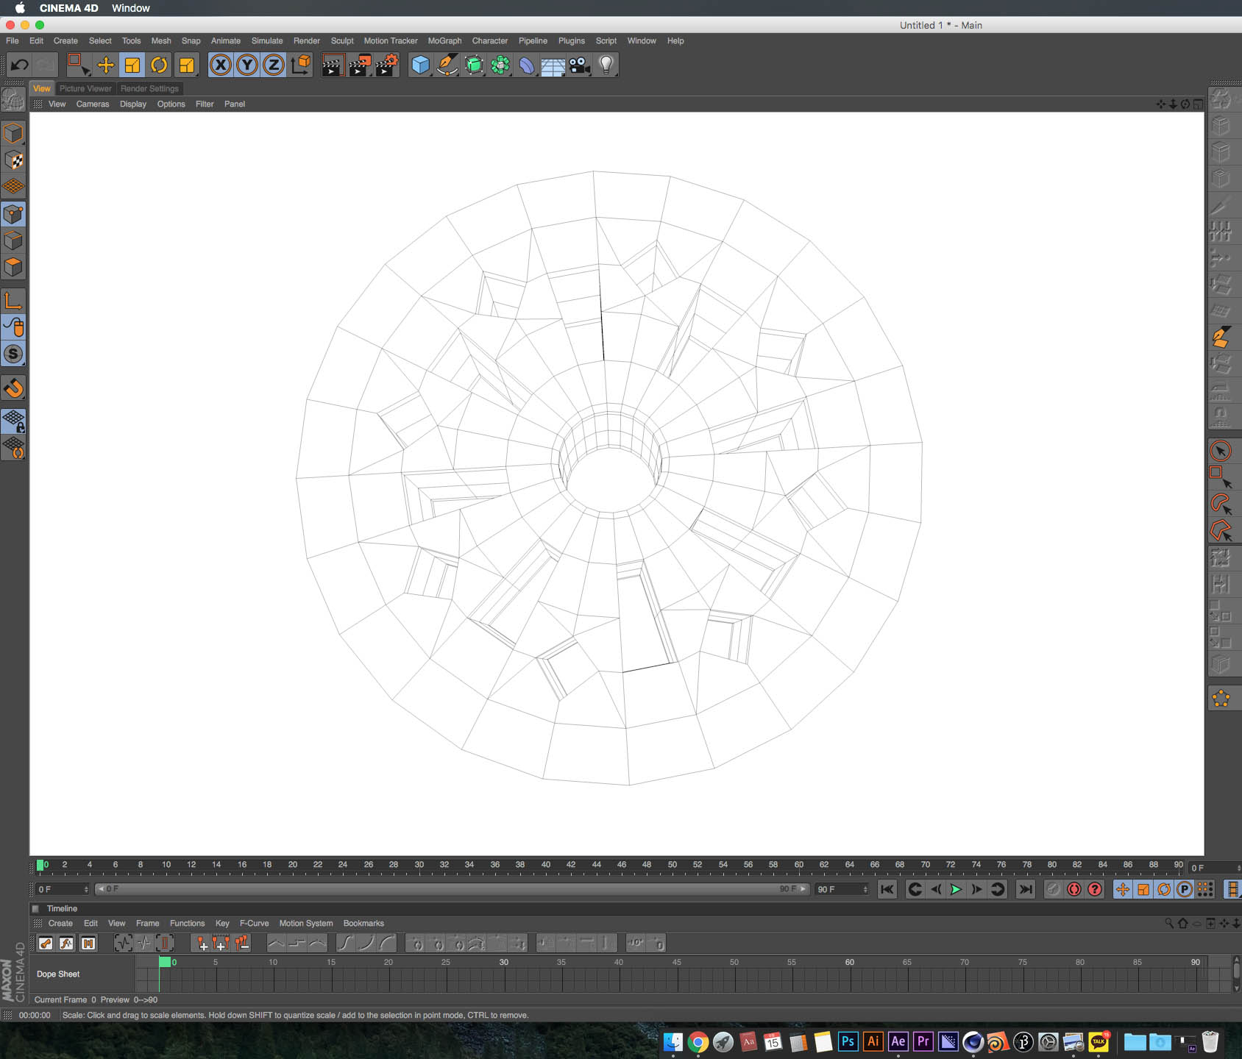Click Go to Start of animation
Viewport: 1242px width, 1059px height.
[887, 889]
